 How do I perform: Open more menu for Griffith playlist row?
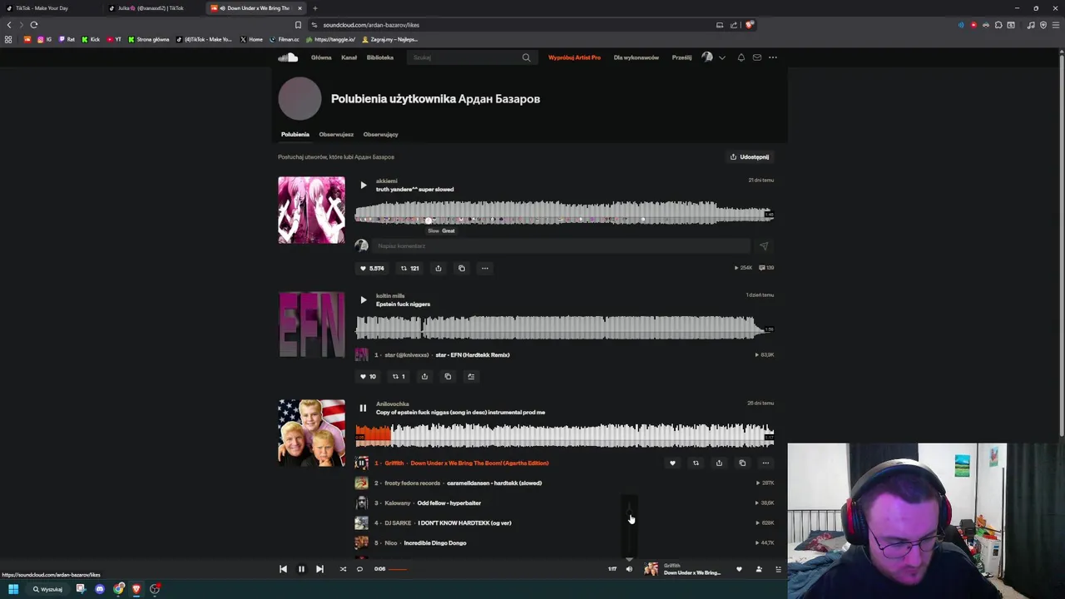click(x=765, y=463)
